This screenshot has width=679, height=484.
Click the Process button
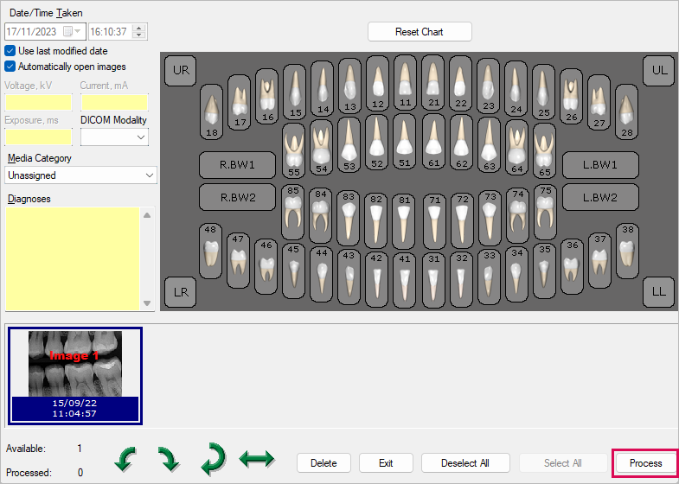click(x=645, y=462)
